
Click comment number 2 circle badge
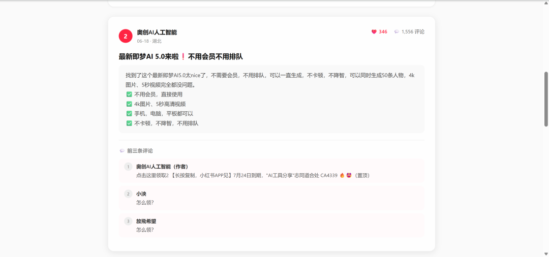[128, 194]
